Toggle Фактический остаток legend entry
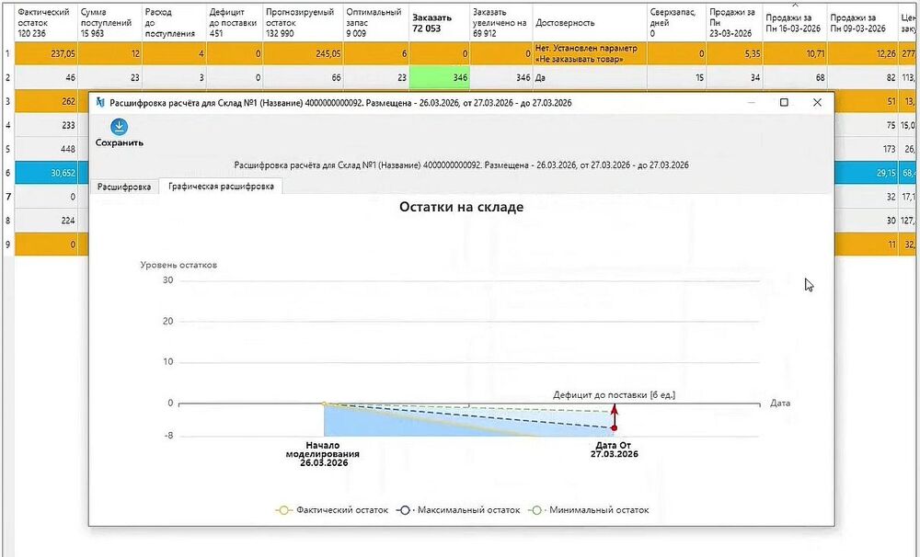 pyautogui.click(x=332, y=510)
